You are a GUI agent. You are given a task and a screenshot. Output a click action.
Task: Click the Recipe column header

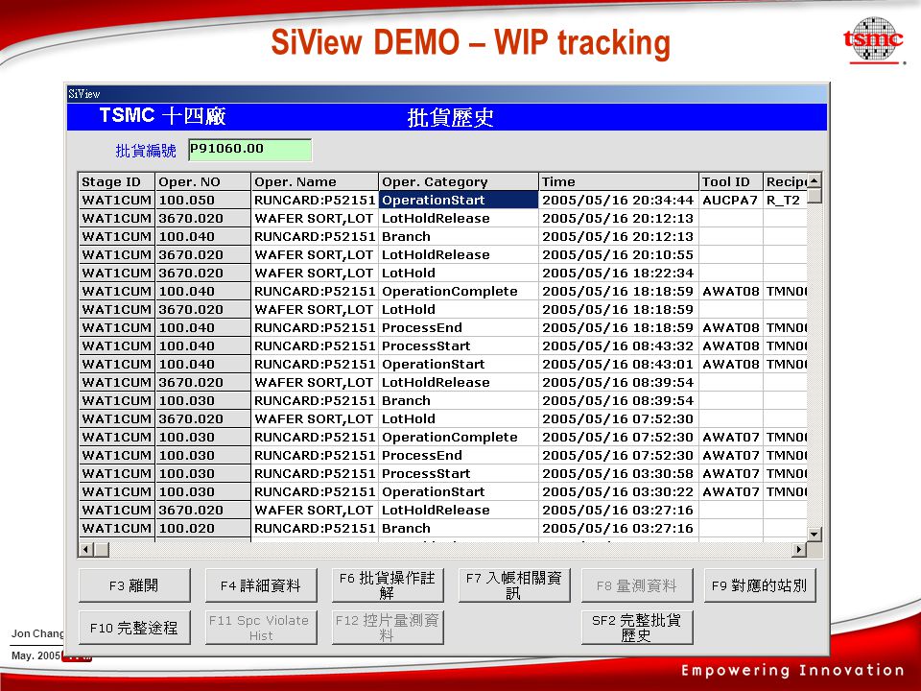coord(786,181)
